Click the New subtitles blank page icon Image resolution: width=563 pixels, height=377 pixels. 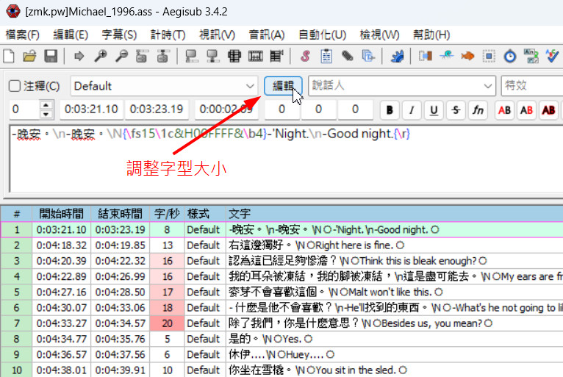click(x=10, y=56)
